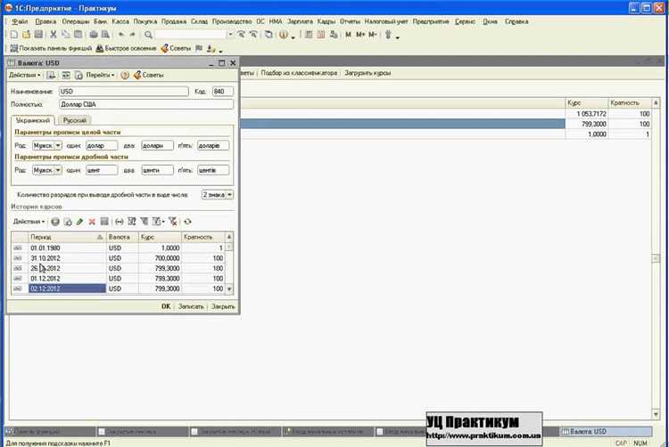The image size is (669, 447).
Task: Click the Закрыть button
Action: click(x=223, y=306)
